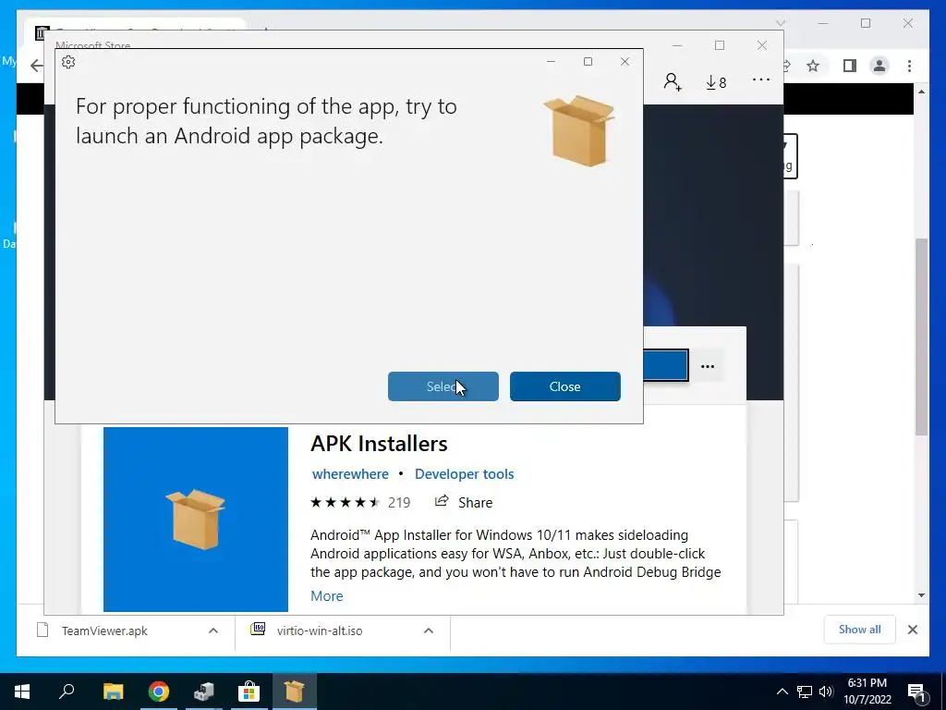Click the Close button in dialog
Viewport: 946px width, 710px height.
pos(565,386)
